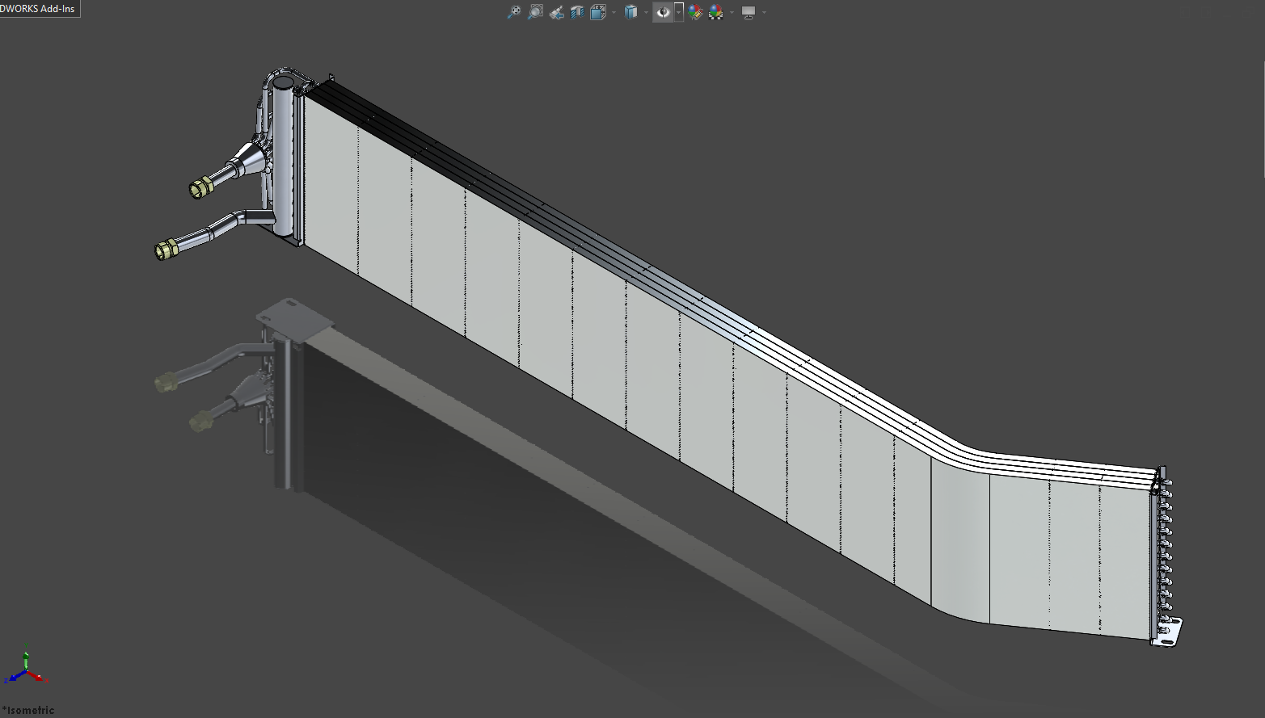Switch to the SOLIDWORKS Add-Ins tab
This screenshot has height=718, width=1265.
click(x=38, y=9)
